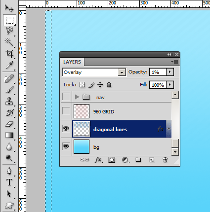Open the Opacity slider arrow
Screen dimensions: 210x212
pyautogui.click(x=170, y=72)
